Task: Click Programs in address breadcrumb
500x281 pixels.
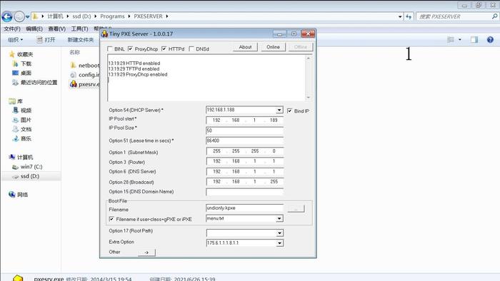Action: click(112, 16)
